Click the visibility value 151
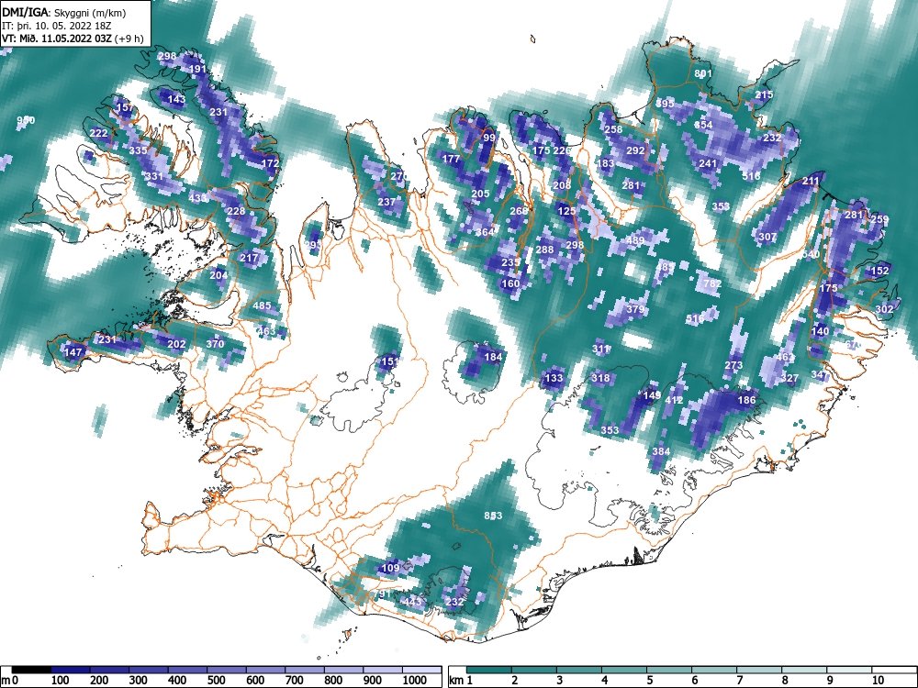 (390, 361)
